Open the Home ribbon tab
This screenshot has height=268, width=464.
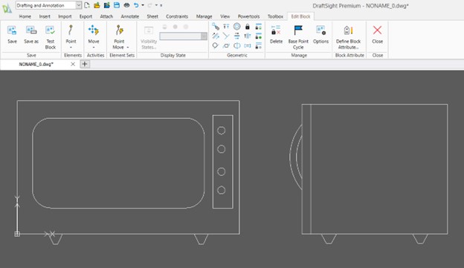click(25, 16)
